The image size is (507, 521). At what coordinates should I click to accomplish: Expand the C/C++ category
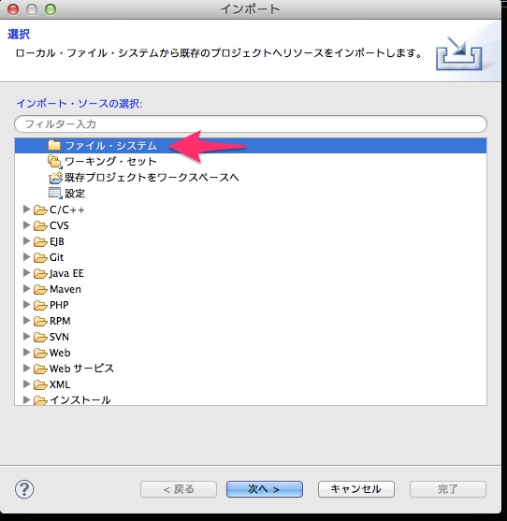coord(26,210)
